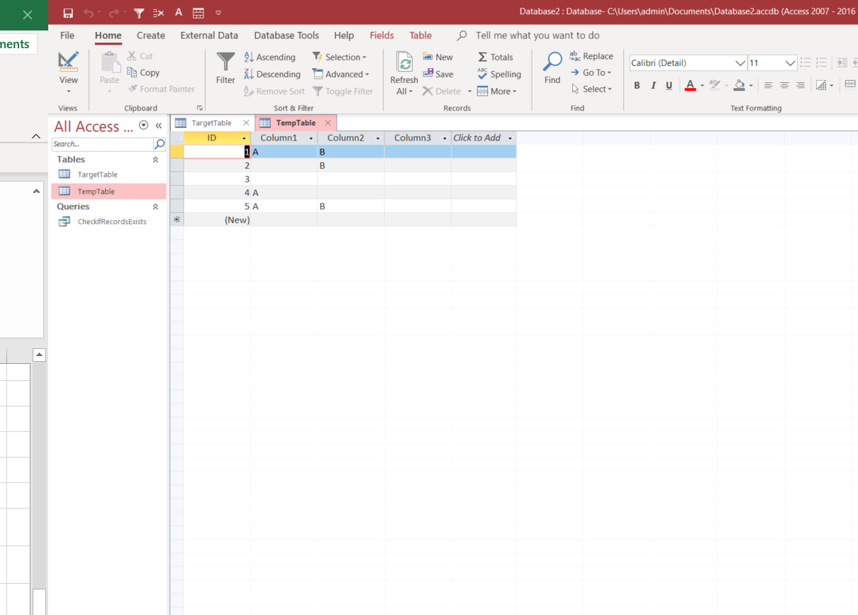Viewport: 858px width, 615px height.
Task: Sort Ascending in Sort & Filter
Action: (x=269, y=57)
